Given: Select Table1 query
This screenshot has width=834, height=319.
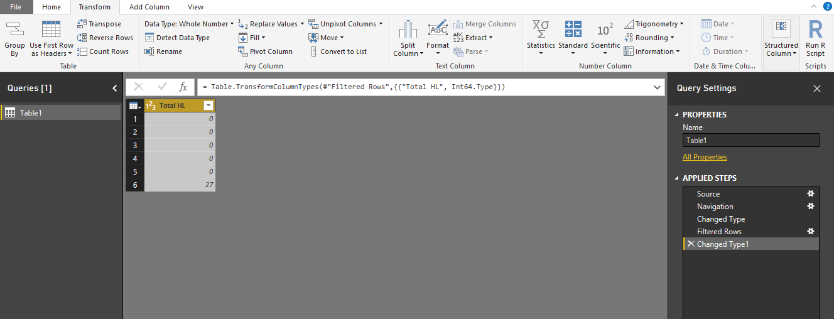Looking at the screenshot, I should (x=61, y=112).
